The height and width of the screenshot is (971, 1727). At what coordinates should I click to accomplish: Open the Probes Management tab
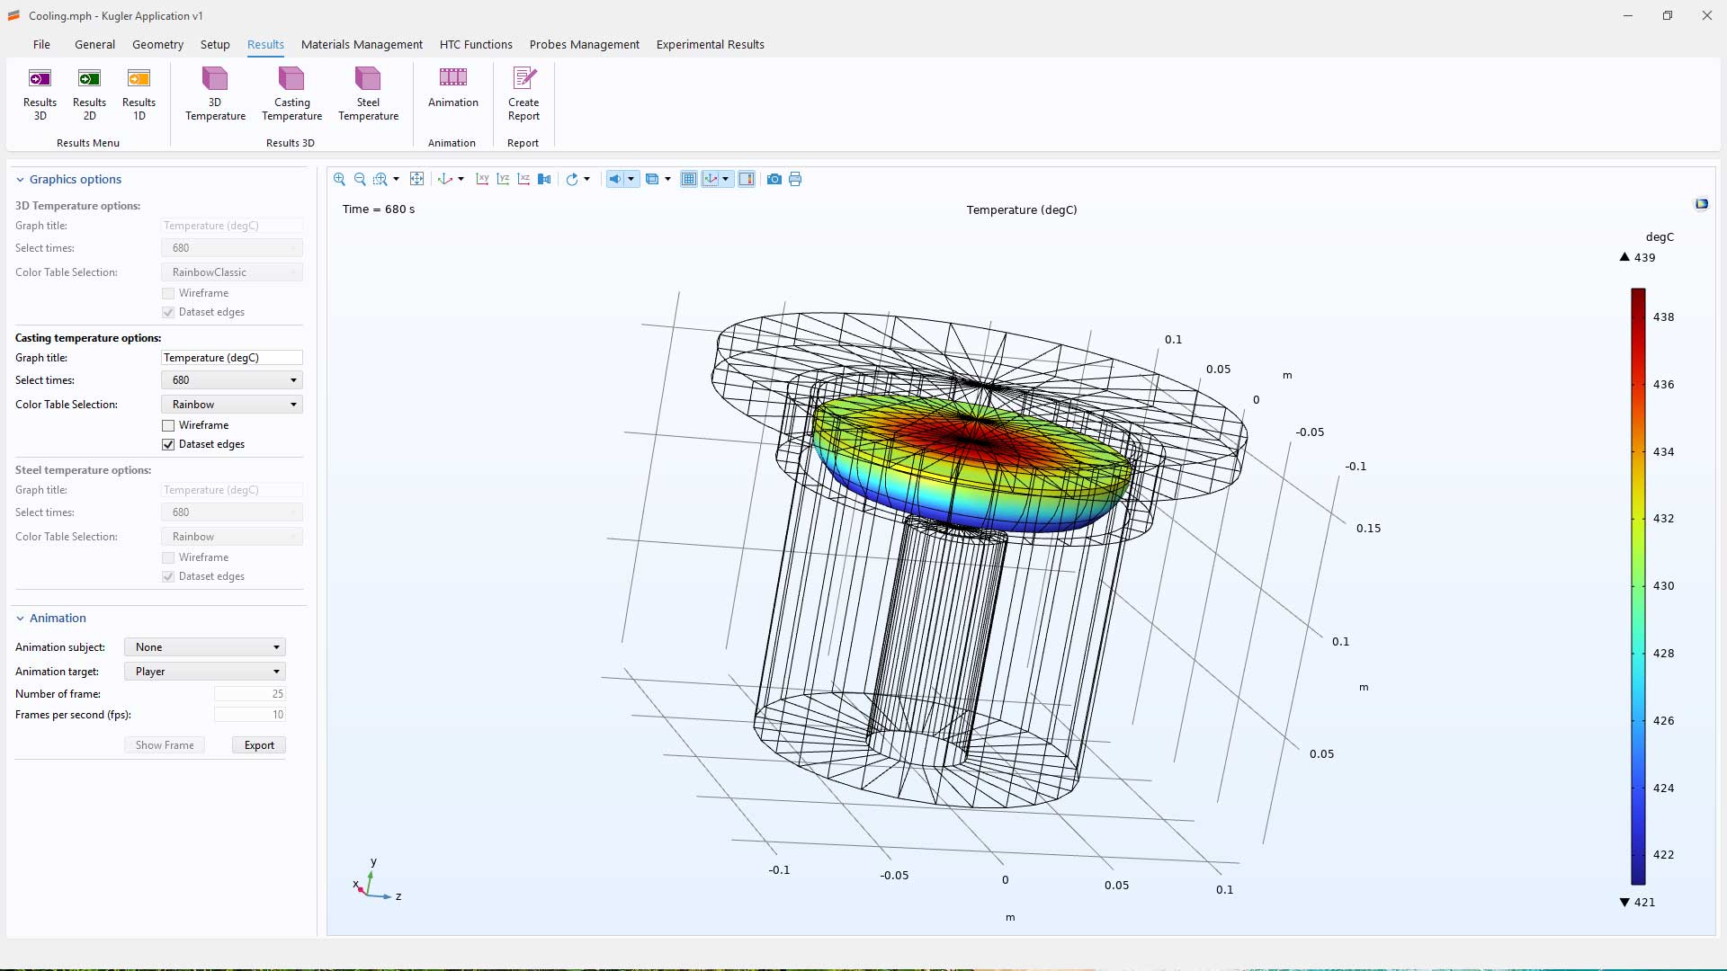pyautogui.click(x=585, y=44)
